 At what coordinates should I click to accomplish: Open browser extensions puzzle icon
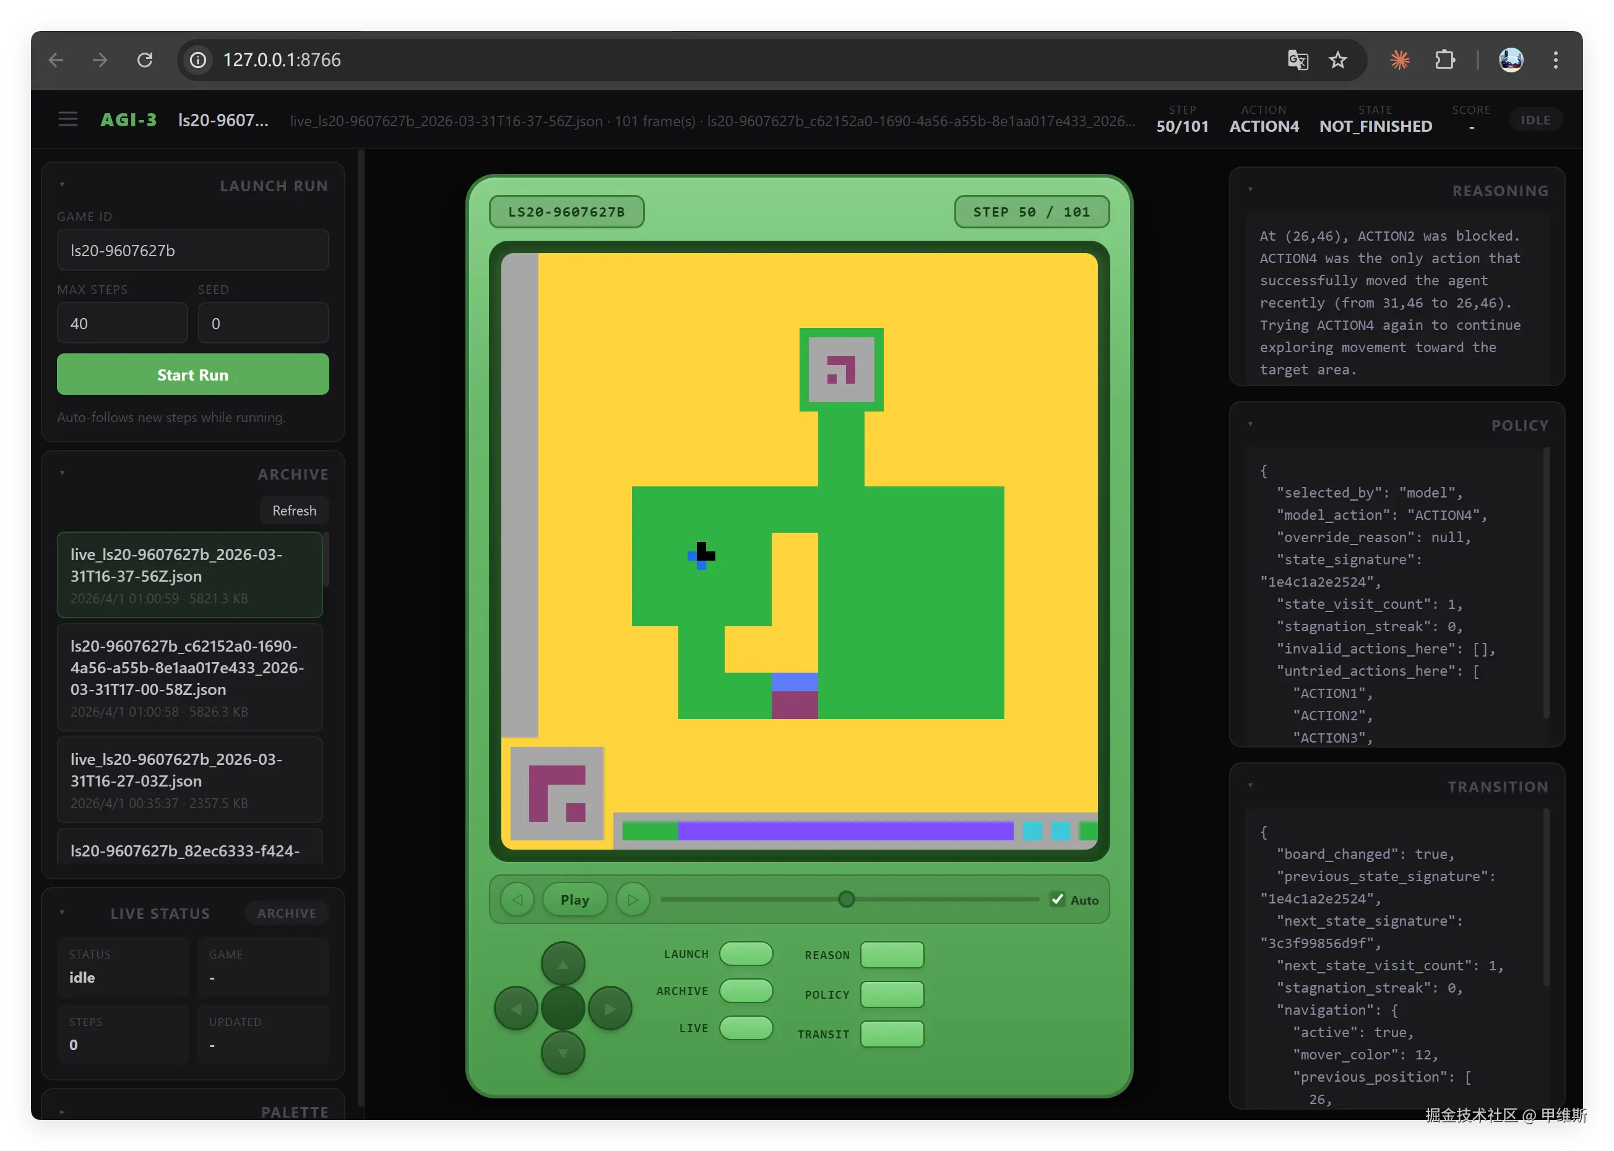[1444, 60]
